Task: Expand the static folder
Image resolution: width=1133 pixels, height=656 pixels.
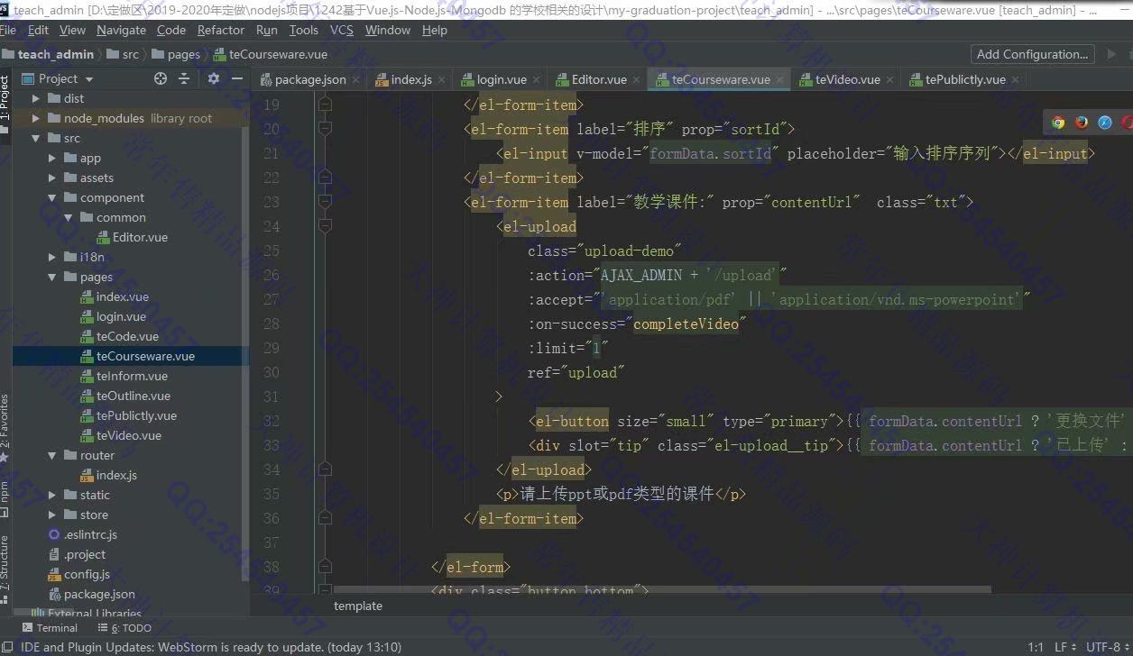Action: (52, 495)
